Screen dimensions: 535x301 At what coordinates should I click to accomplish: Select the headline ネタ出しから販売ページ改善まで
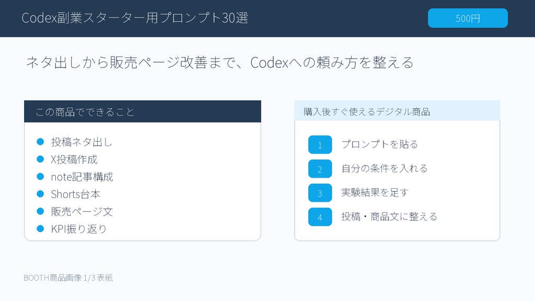131,63
